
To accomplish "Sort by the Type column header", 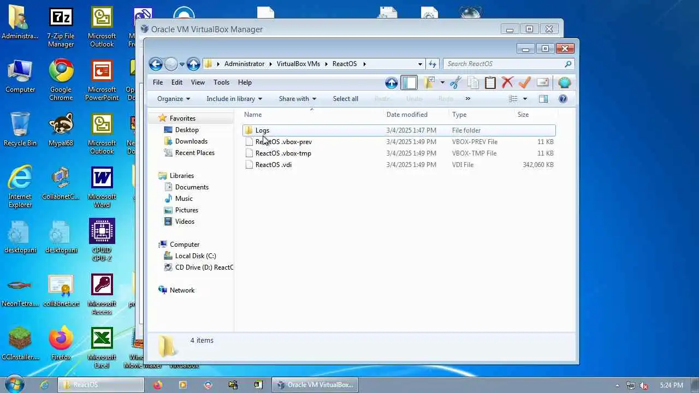I will pos(459,115).
